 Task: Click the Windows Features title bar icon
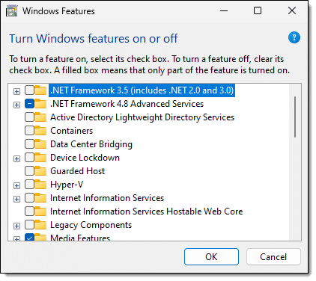[11, 11]
